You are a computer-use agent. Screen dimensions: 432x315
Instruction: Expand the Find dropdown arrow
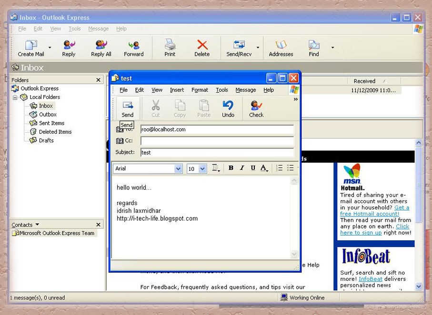click(333, 48)
